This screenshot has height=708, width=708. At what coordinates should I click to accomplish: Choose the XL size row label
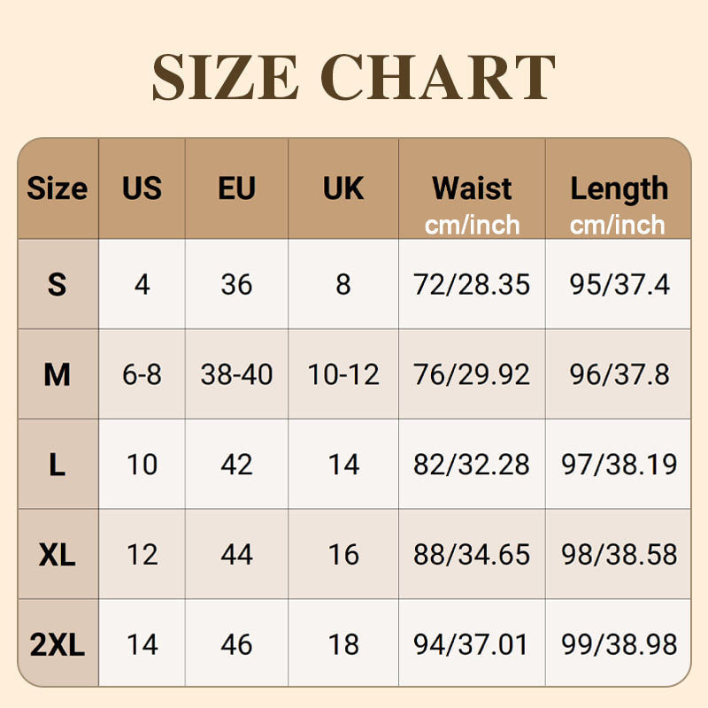click(x=58, y=555)
